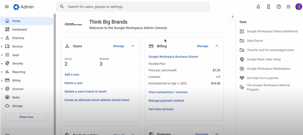303x135 pixels.
Task: Click the notifications bell icon
Action: pyautogui.click(x=259, y=7)
